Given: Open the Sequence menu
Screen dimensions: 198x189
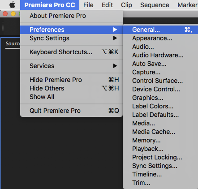Looking at the screenshot, I should click(155, 5).
